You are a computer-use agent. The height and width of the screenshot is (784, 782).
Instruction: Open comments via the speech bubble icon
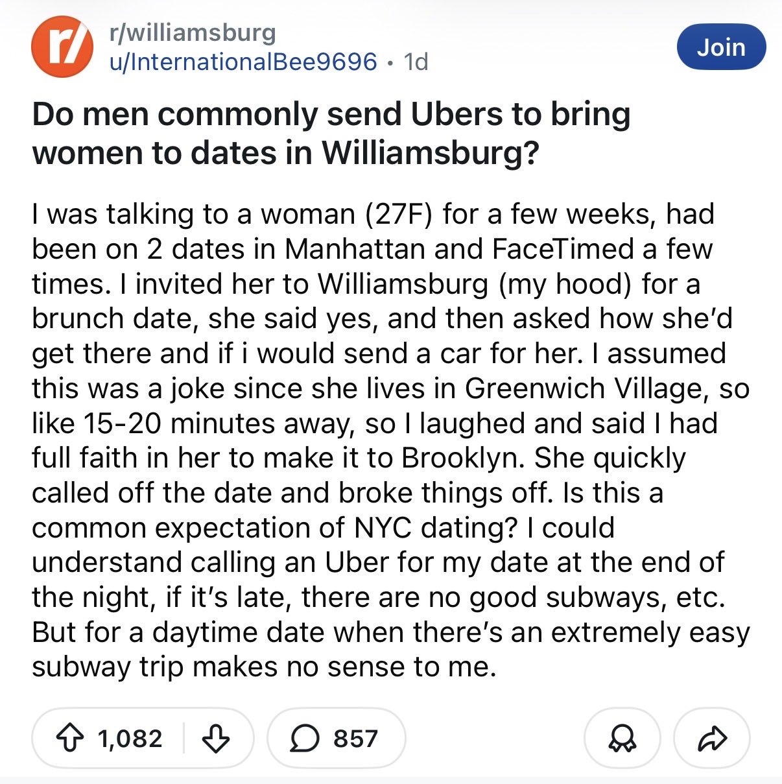(303, 738)
